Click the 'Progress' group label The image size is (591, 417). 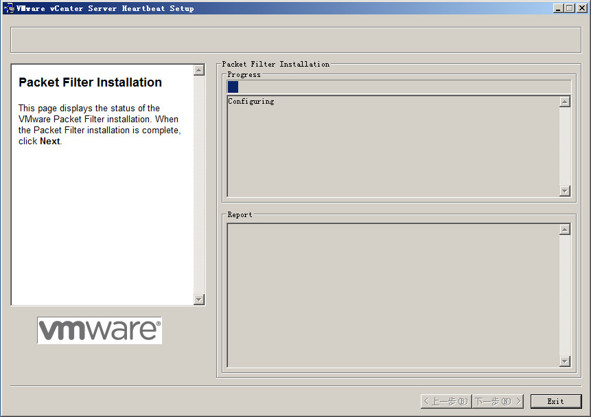pos(244,74)
